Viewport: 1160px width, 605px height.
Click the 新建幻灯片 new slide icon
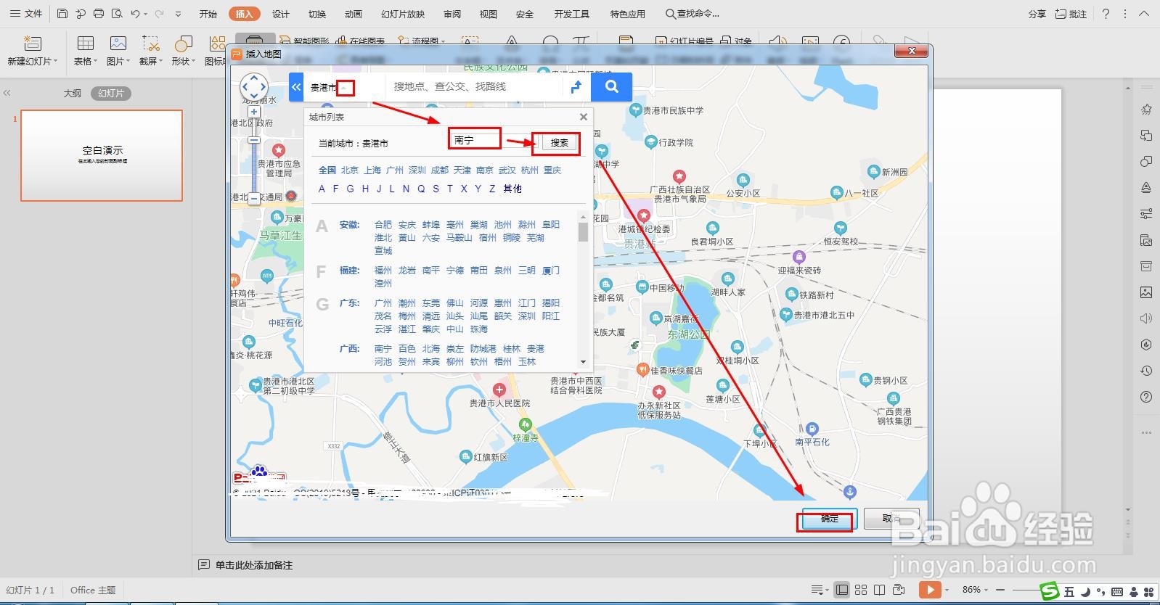pos(32,44)
